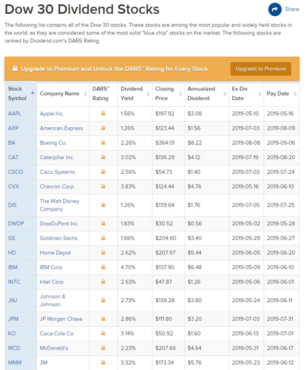Click the DARS lock icon for Walt Disney
308x370 pixels.
103,205
